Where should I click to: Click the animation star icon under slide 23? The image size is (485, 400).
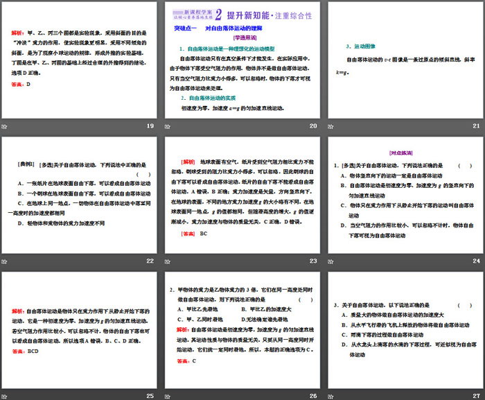pyautogui.click(x=168, y=261)
